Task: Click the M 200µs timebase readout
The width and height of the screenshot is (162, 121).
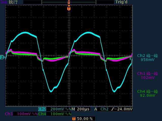Action: pyautogui.click(x=81, y=109)
